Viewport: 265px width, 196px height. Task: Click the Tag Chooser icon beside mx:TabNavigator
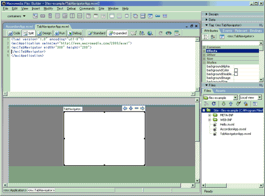pos(222,37)
